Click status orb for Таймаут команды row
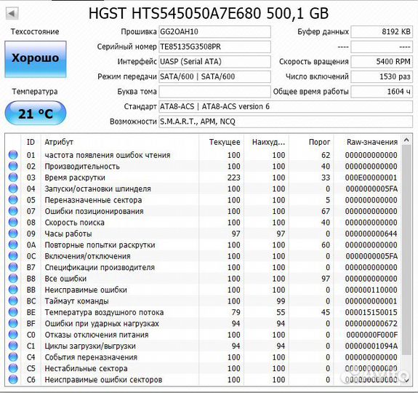 click(x=13, y=301)
